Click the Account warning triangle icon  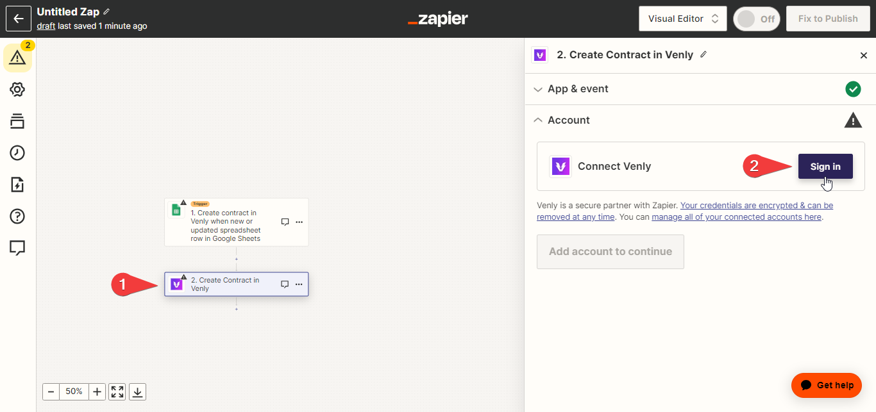[x=853, y=120]
